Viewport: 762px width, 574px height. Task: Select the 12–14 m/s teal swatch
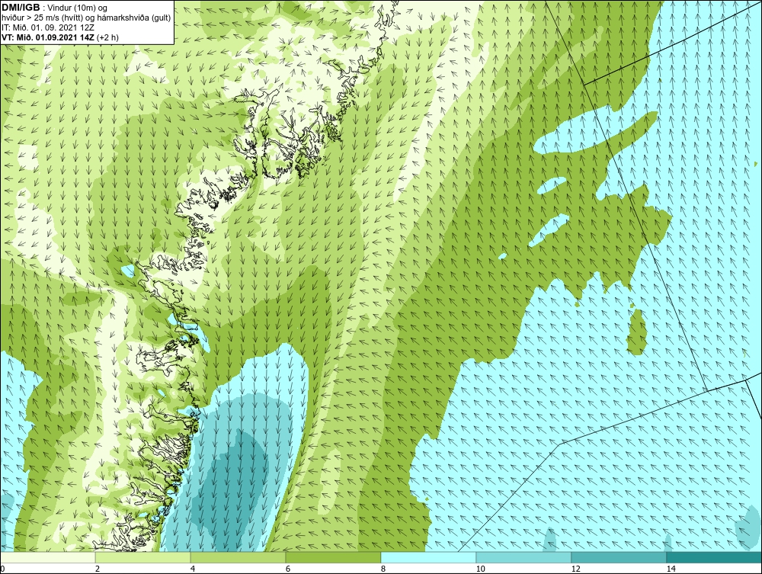(x=619, y=557)
